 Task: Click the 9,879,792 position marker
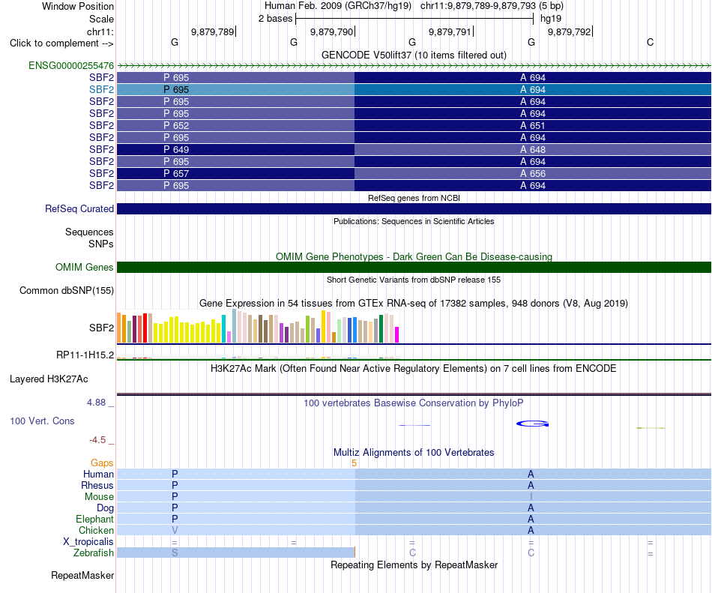pyautogui.click(x=569, y=31)
